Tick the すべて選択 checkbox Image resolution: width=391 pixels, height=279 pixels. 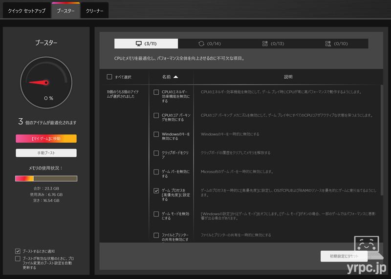109,77
